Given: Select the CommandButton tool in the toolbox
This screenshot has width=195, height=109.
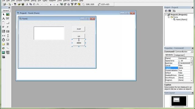Looking at the screenshot, I should [x=8, y=23].
